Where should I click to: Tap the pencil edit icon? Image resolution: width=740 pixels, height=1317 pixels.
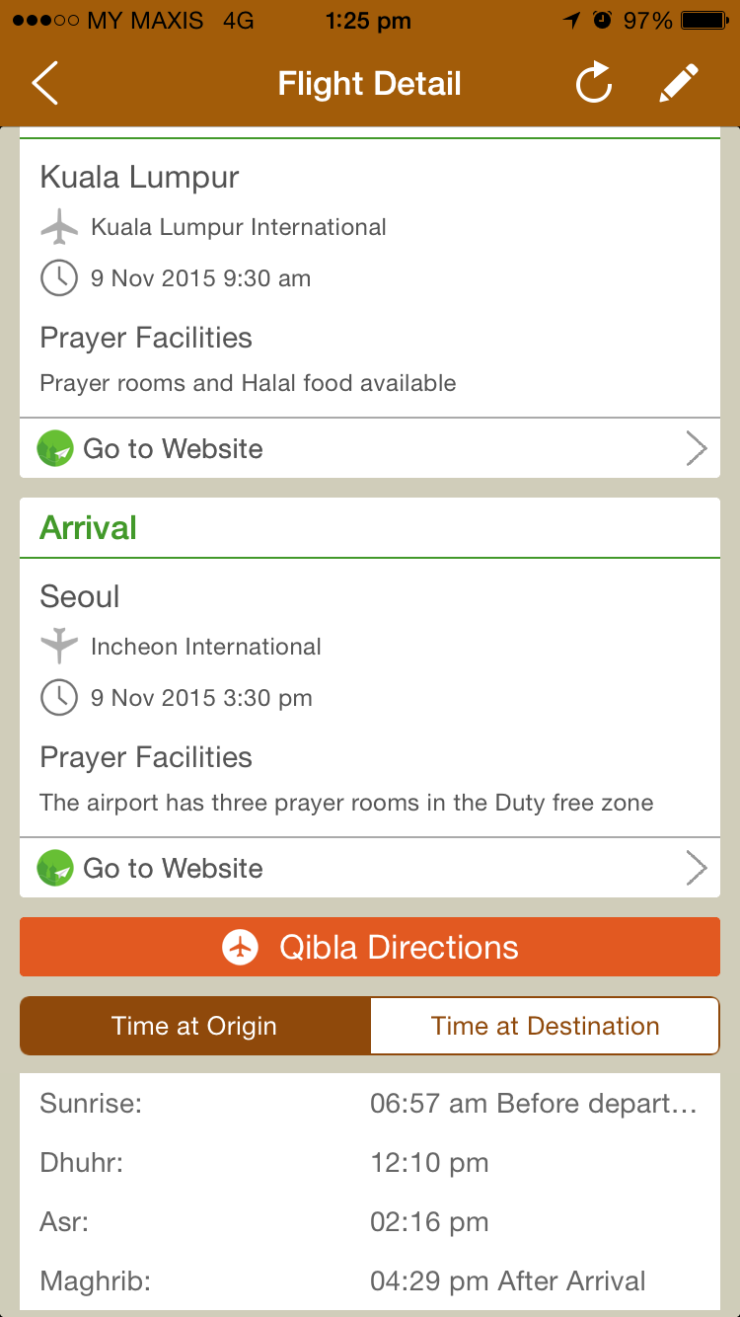[x=679, y=83]
